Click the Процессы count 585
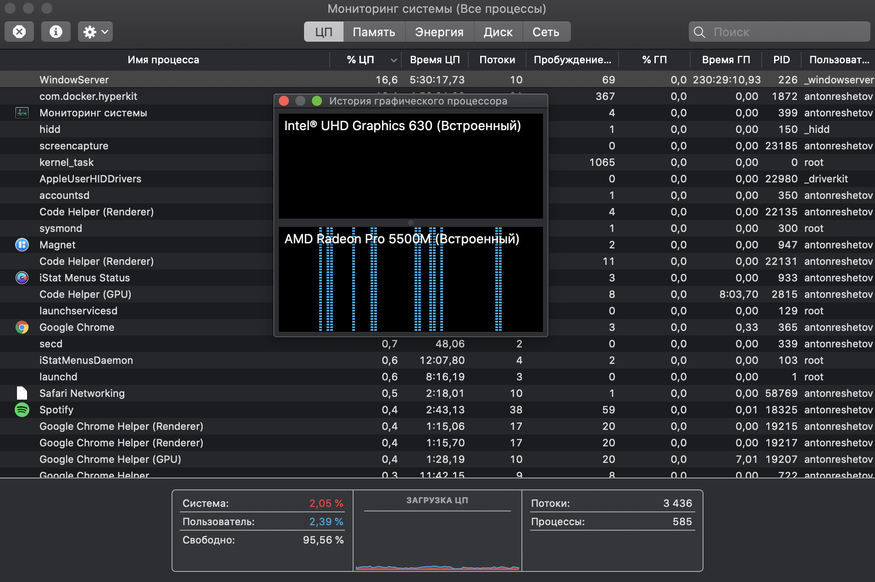Image resolution: width=875 pixels, height=582 pixels. tap(682, 522)
